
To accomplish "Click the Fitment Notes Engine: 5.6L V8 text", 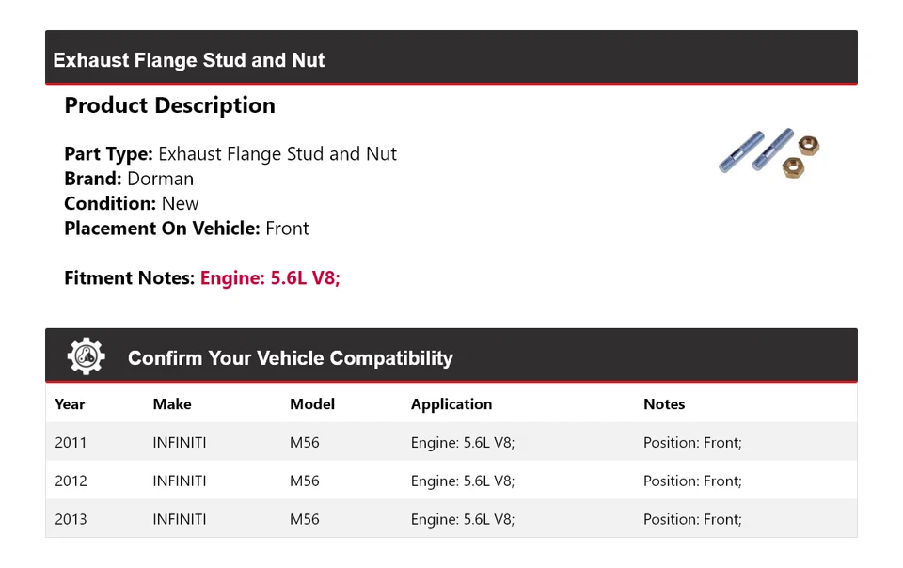I will coord(269,278).
